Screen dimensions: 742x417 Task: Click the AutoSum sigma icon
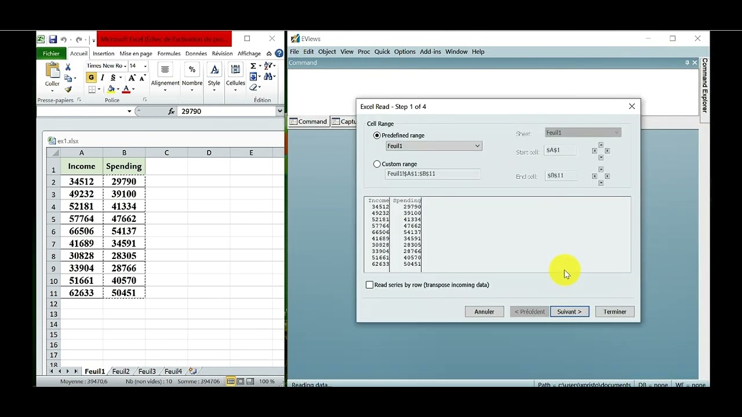(253, 66)
